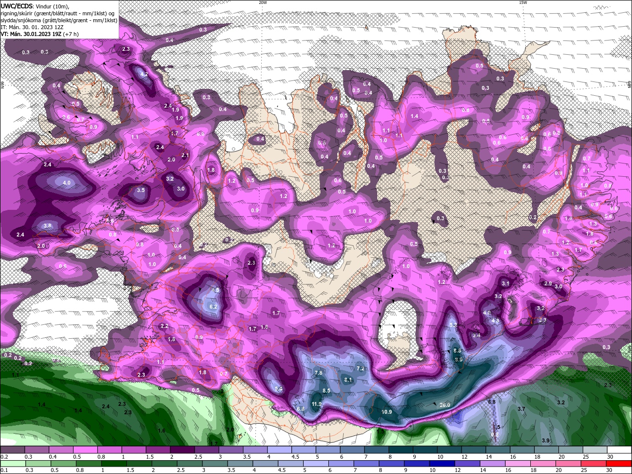Click the '11.9' precipitation value

click(316, 404)
